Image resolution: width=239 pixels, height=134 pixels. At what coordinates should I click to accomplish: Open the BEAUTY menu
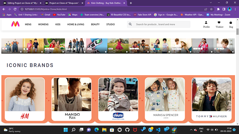point(95,24)
